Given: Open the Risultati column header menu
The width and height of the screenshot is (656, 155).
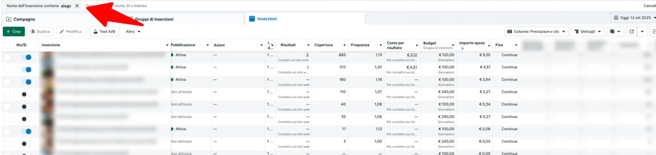Looking at the screenshot, I should coord(308,45).
